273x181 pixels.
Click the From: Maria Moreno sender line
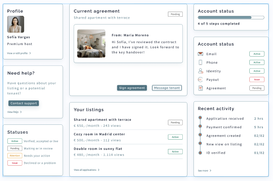point(130,35)
